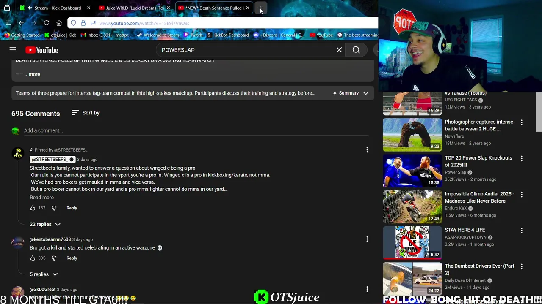Open the KickBot Dashboard bookmark
This screenshot has height=304, width=542.
[228, 35]
